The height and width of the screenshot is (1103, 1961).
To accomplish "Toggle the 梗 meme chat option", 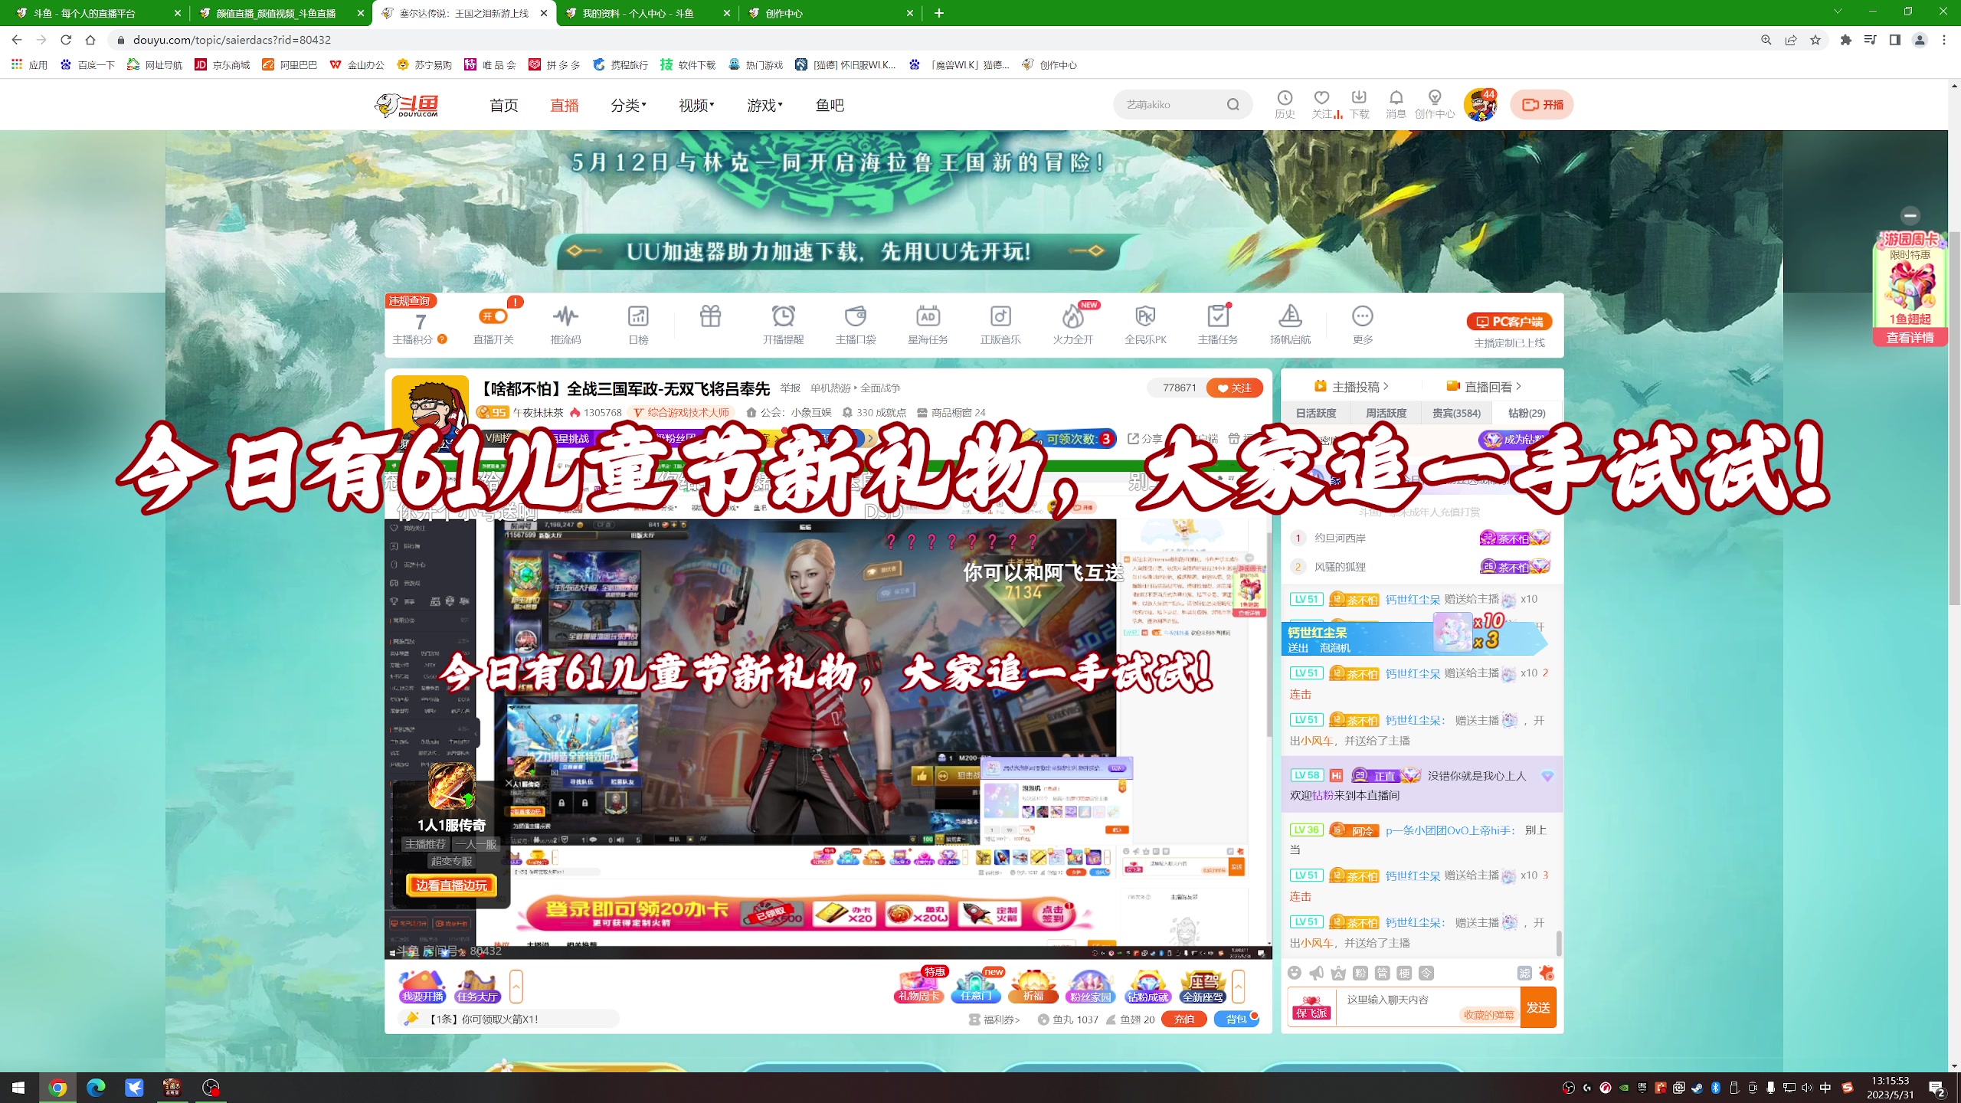I will (1404, 973).
